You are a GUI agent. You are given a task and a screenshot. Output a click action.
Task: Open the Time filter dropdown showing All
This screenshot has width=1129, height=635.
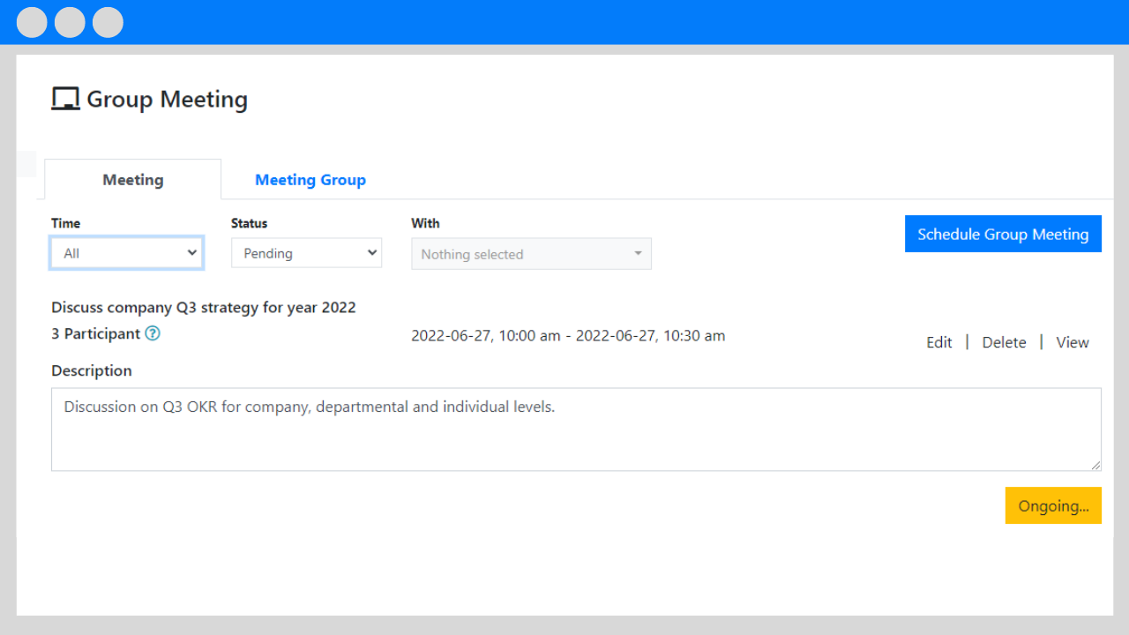pos(127,253)
